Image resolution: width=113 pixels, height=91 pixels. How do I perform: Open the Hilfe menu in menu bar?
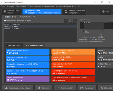click(74, 6)
